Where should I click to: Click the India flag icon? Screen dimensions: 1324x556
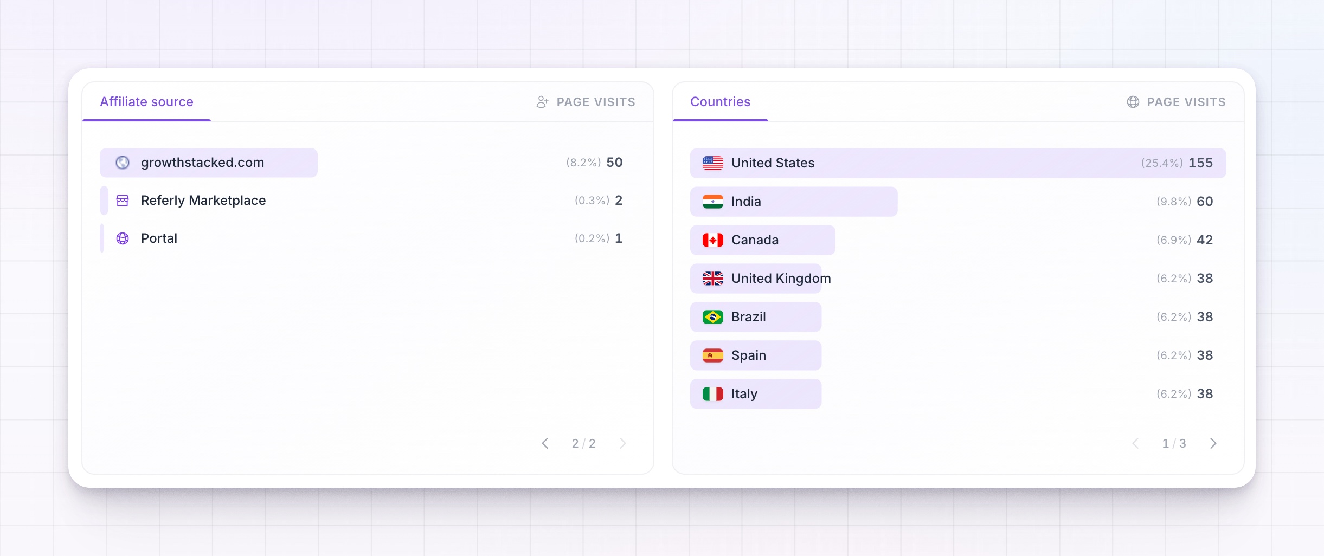point(712,202)
